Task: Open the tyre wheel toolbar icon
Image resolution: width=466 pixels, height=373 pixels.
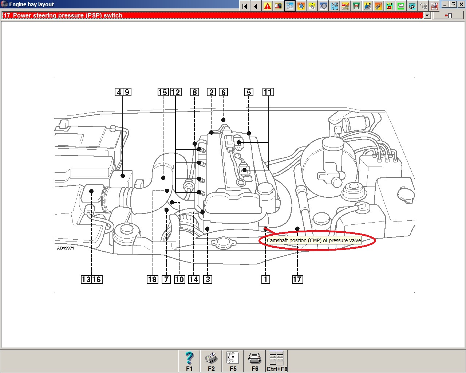Action: coord(323,6)
